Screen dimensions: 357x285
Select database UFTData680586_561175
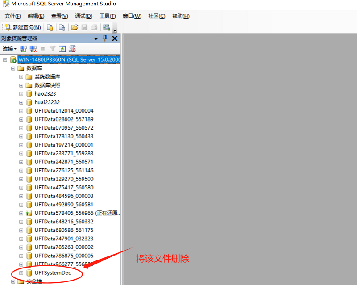tap(64, 230)
